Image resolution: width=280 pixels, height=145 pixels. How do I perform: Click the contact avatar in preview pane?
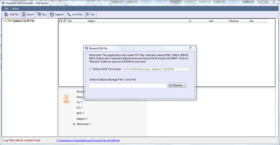(66, 98)
